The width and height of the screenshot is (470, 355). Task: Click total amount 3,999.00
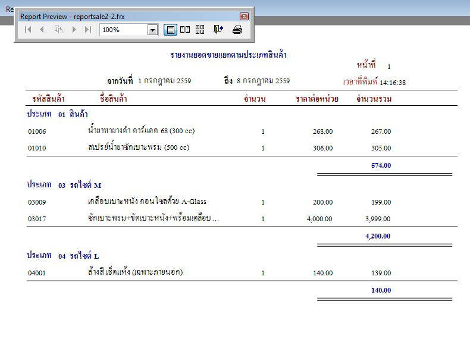click(378, 219)
